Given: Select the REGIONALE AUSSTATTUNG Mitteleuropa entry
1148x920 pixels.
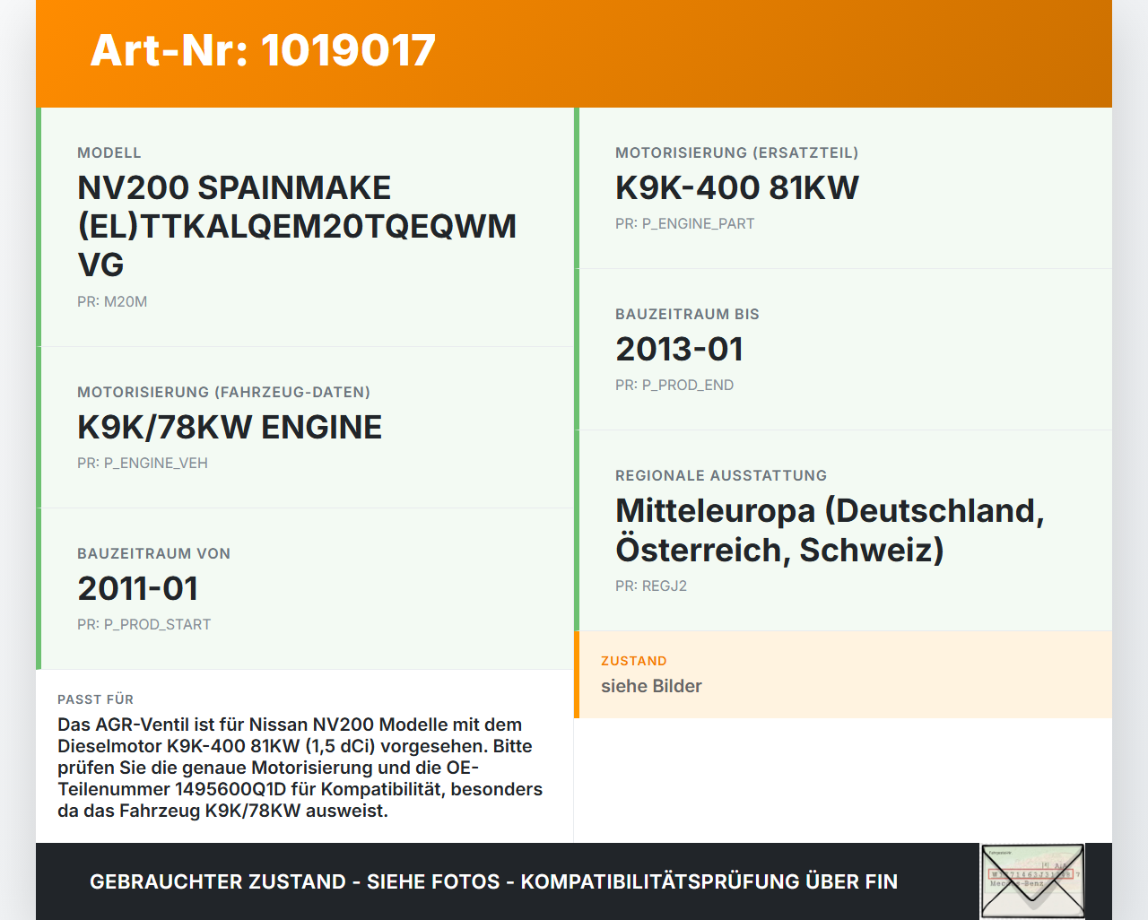Looking at the screenshot, I should pyautogui.click(x=829, y=531).
